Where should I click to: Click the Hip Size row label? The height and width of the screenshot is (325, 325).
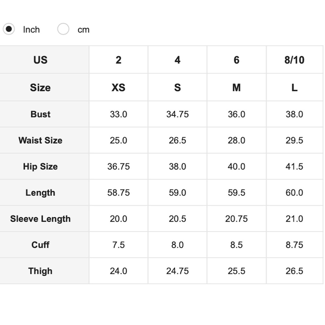[x=40, y=166]
